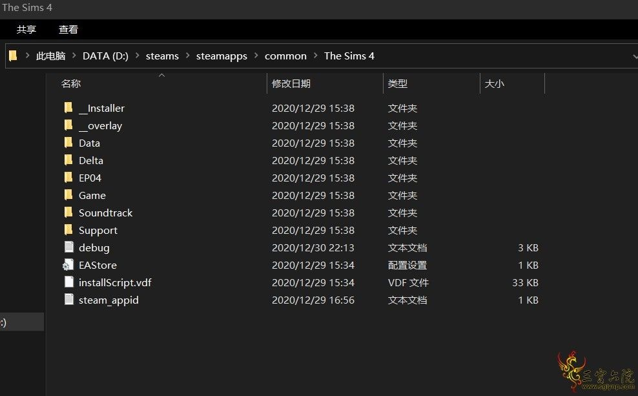Click the Data folder icon
This screenshot has width=638, height=396.
(68, 143)
